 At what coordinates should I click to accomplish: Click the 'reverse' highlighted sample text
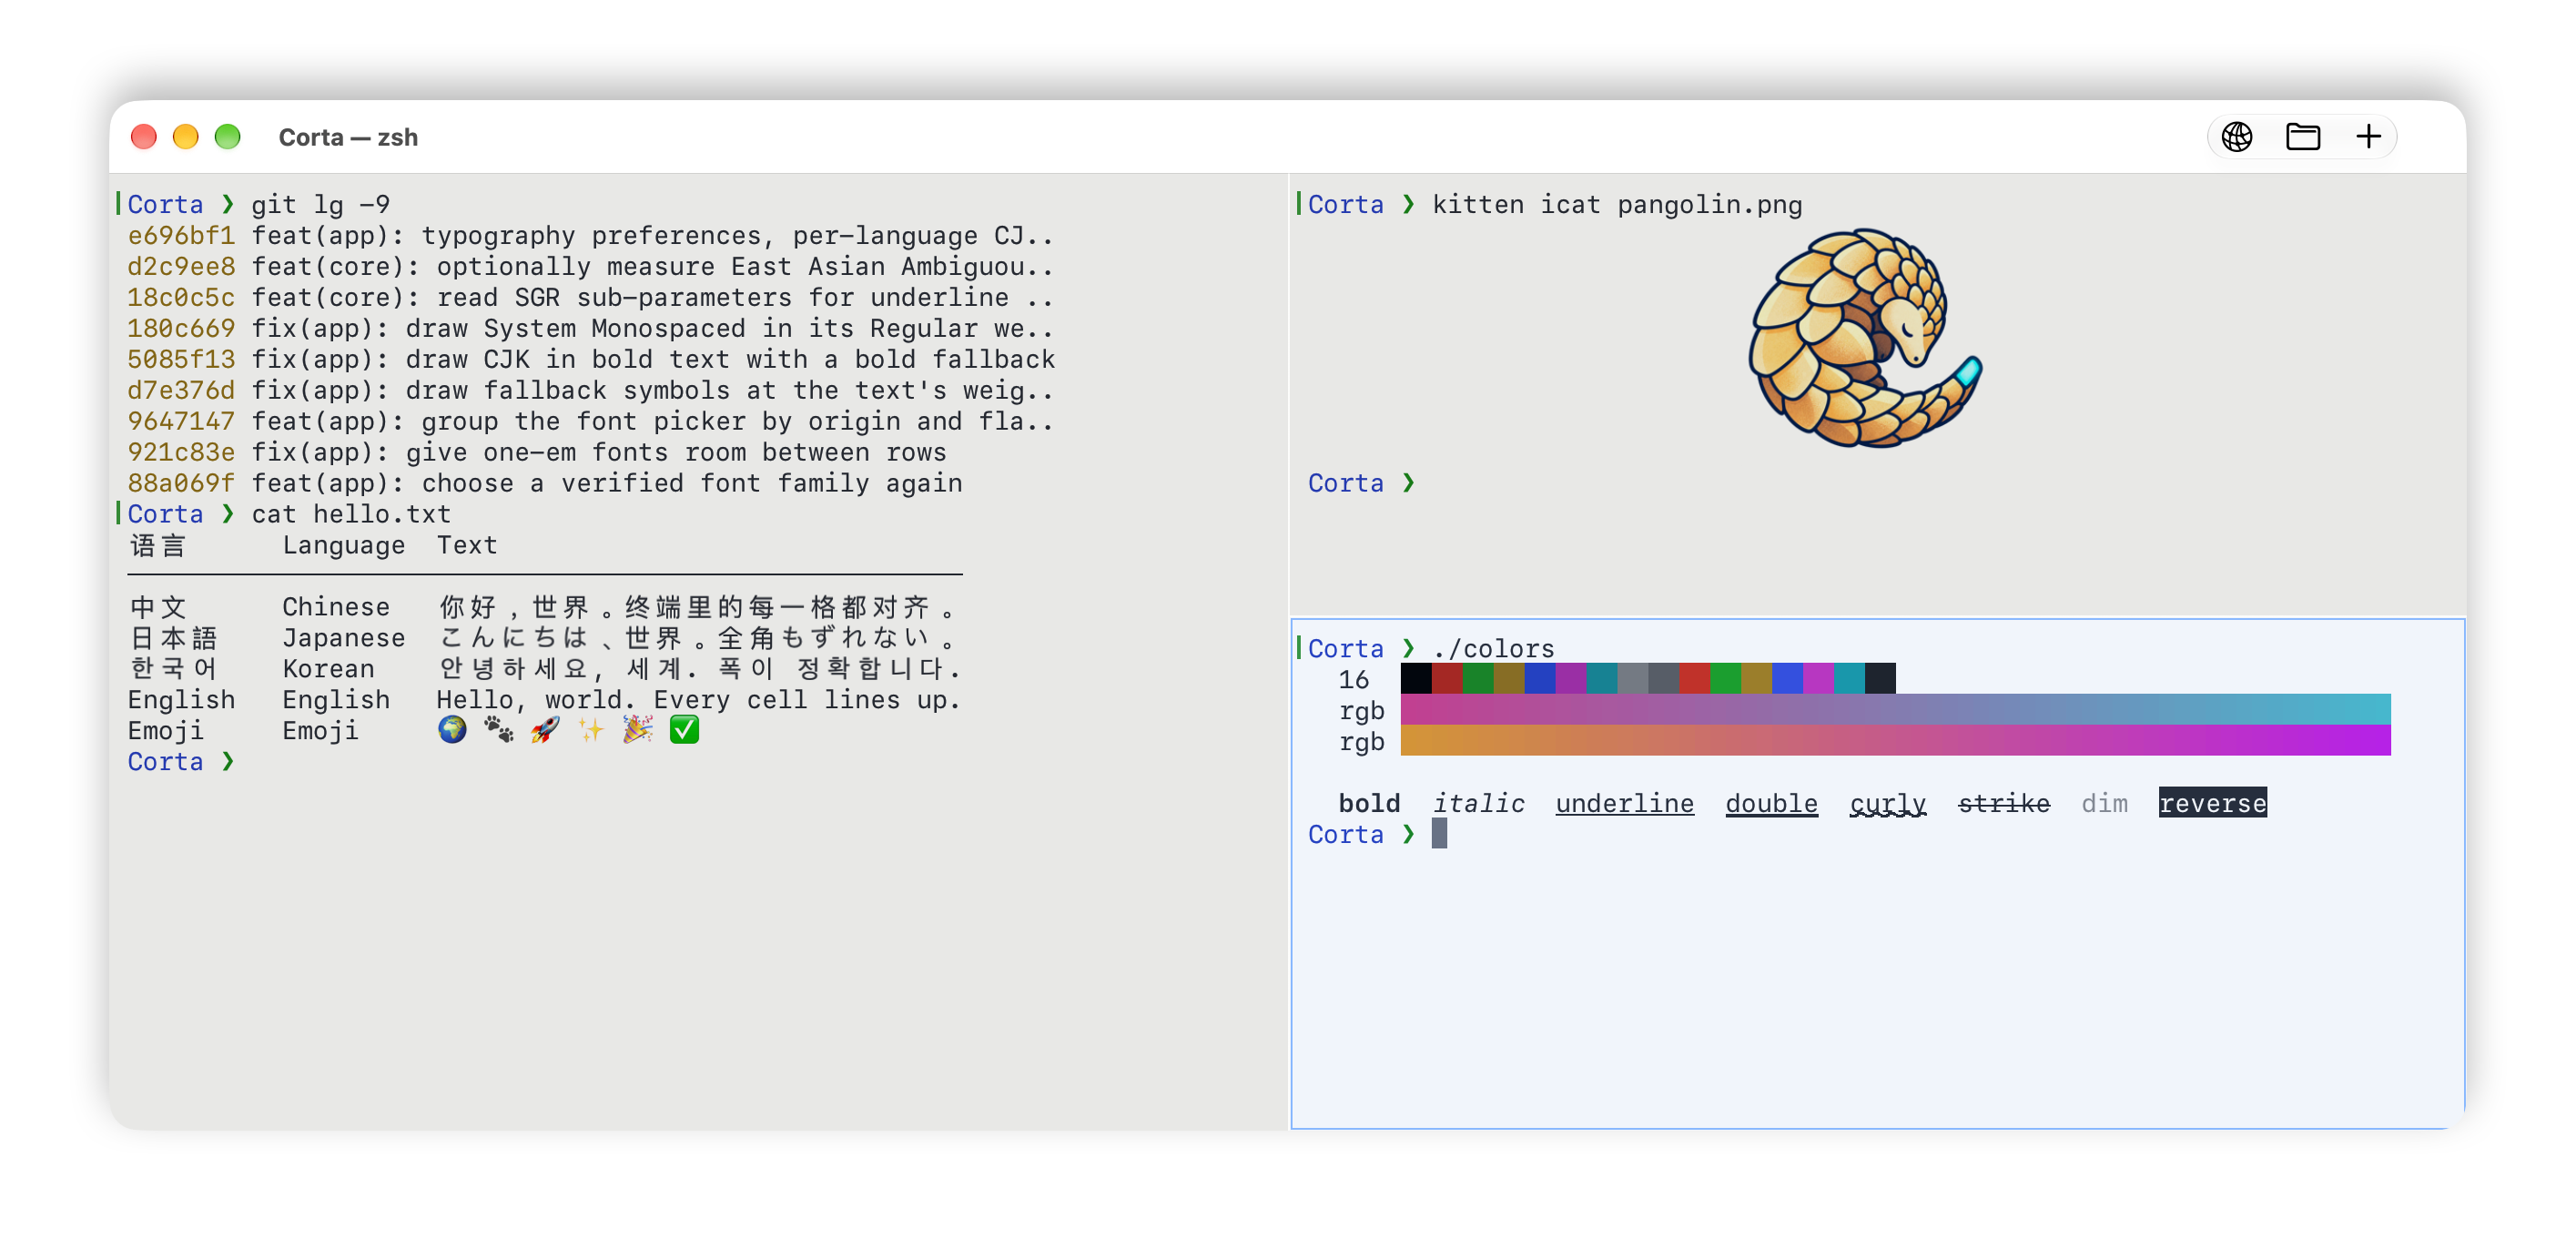click(2213, 803)
